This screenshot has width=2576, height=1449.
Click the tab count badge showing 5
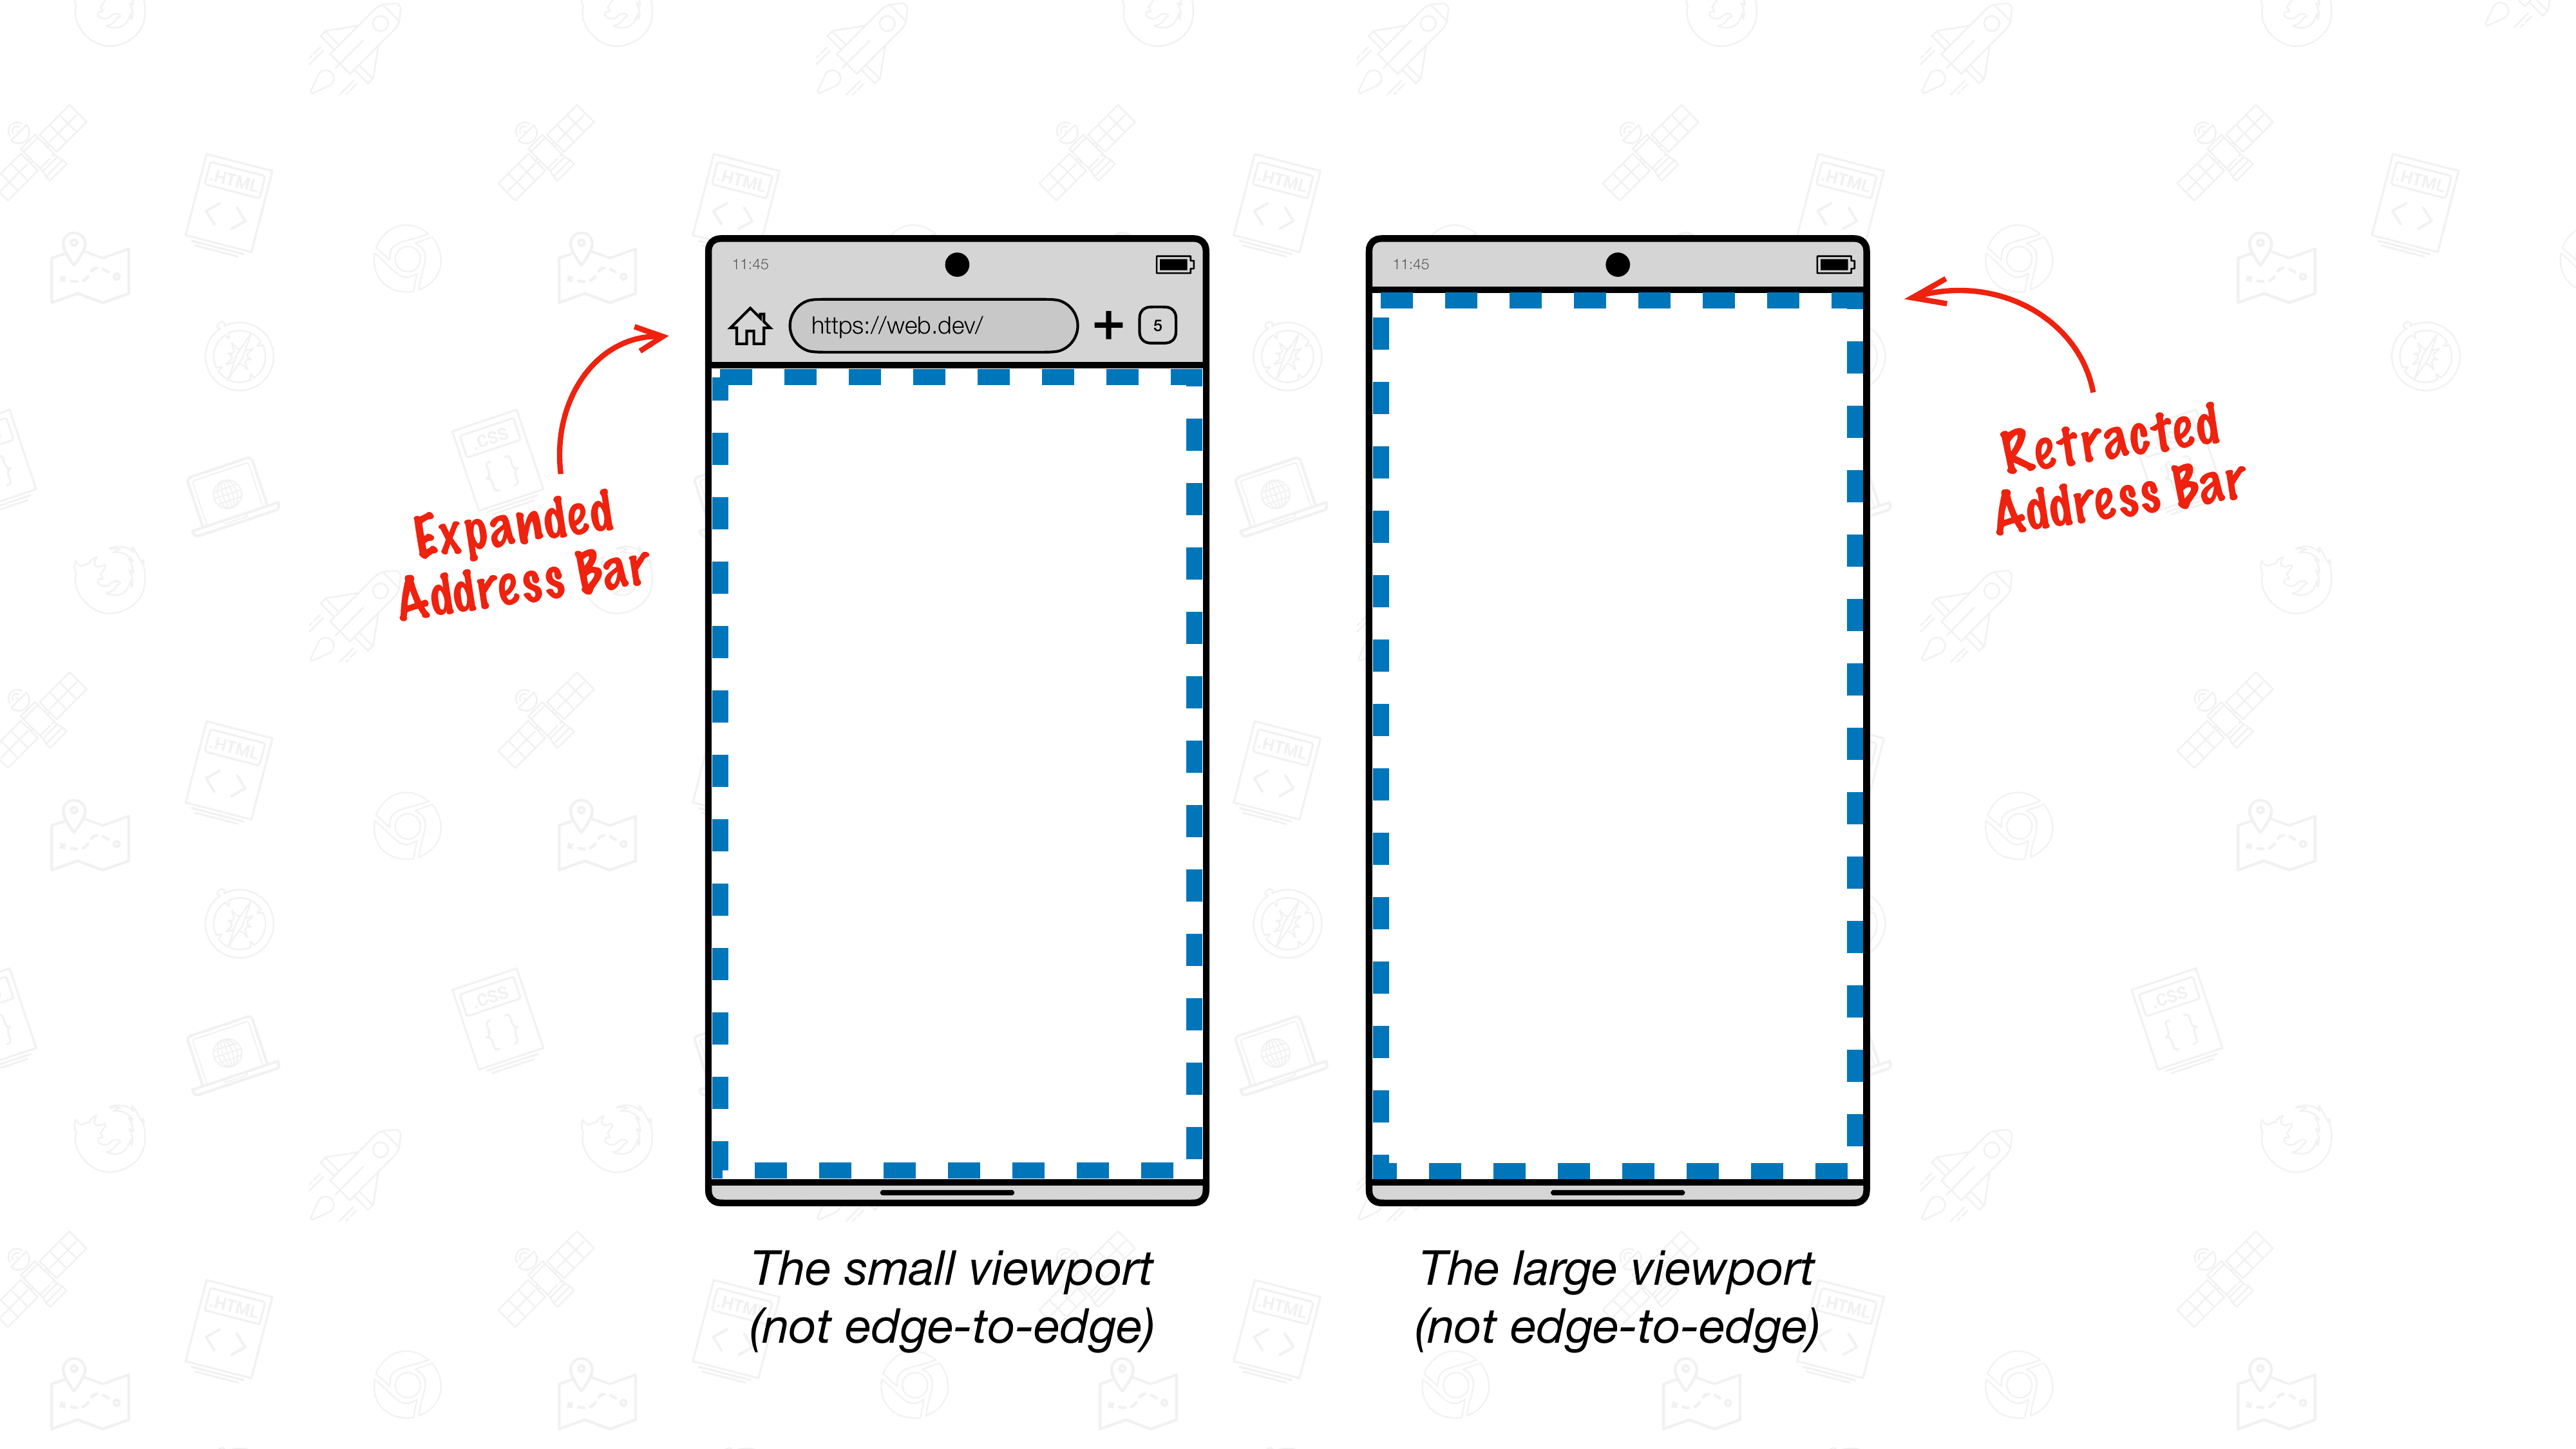point(1162,324)
